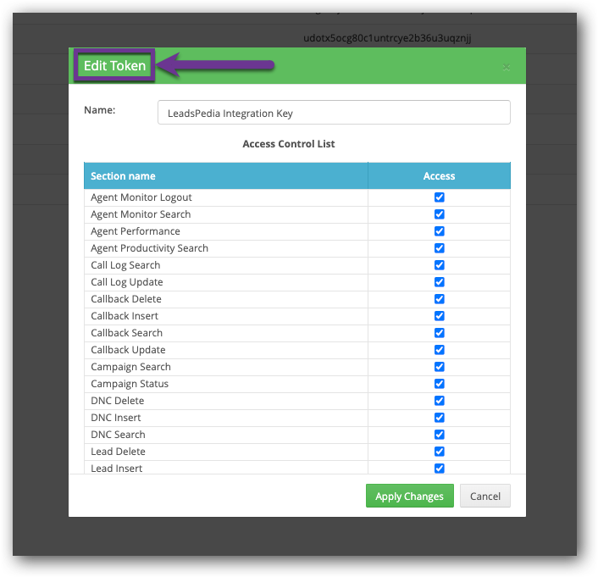Toggle Agent Productivity Search checkbox
This screenshot has width=598, height=577.
pyautogui.click(x=439, y=248)
